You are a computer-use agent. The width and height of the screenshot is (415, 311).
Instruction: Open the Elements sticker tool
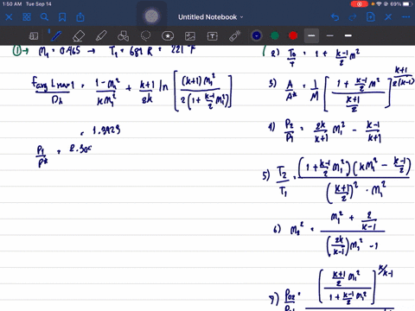tap(168, 36)
